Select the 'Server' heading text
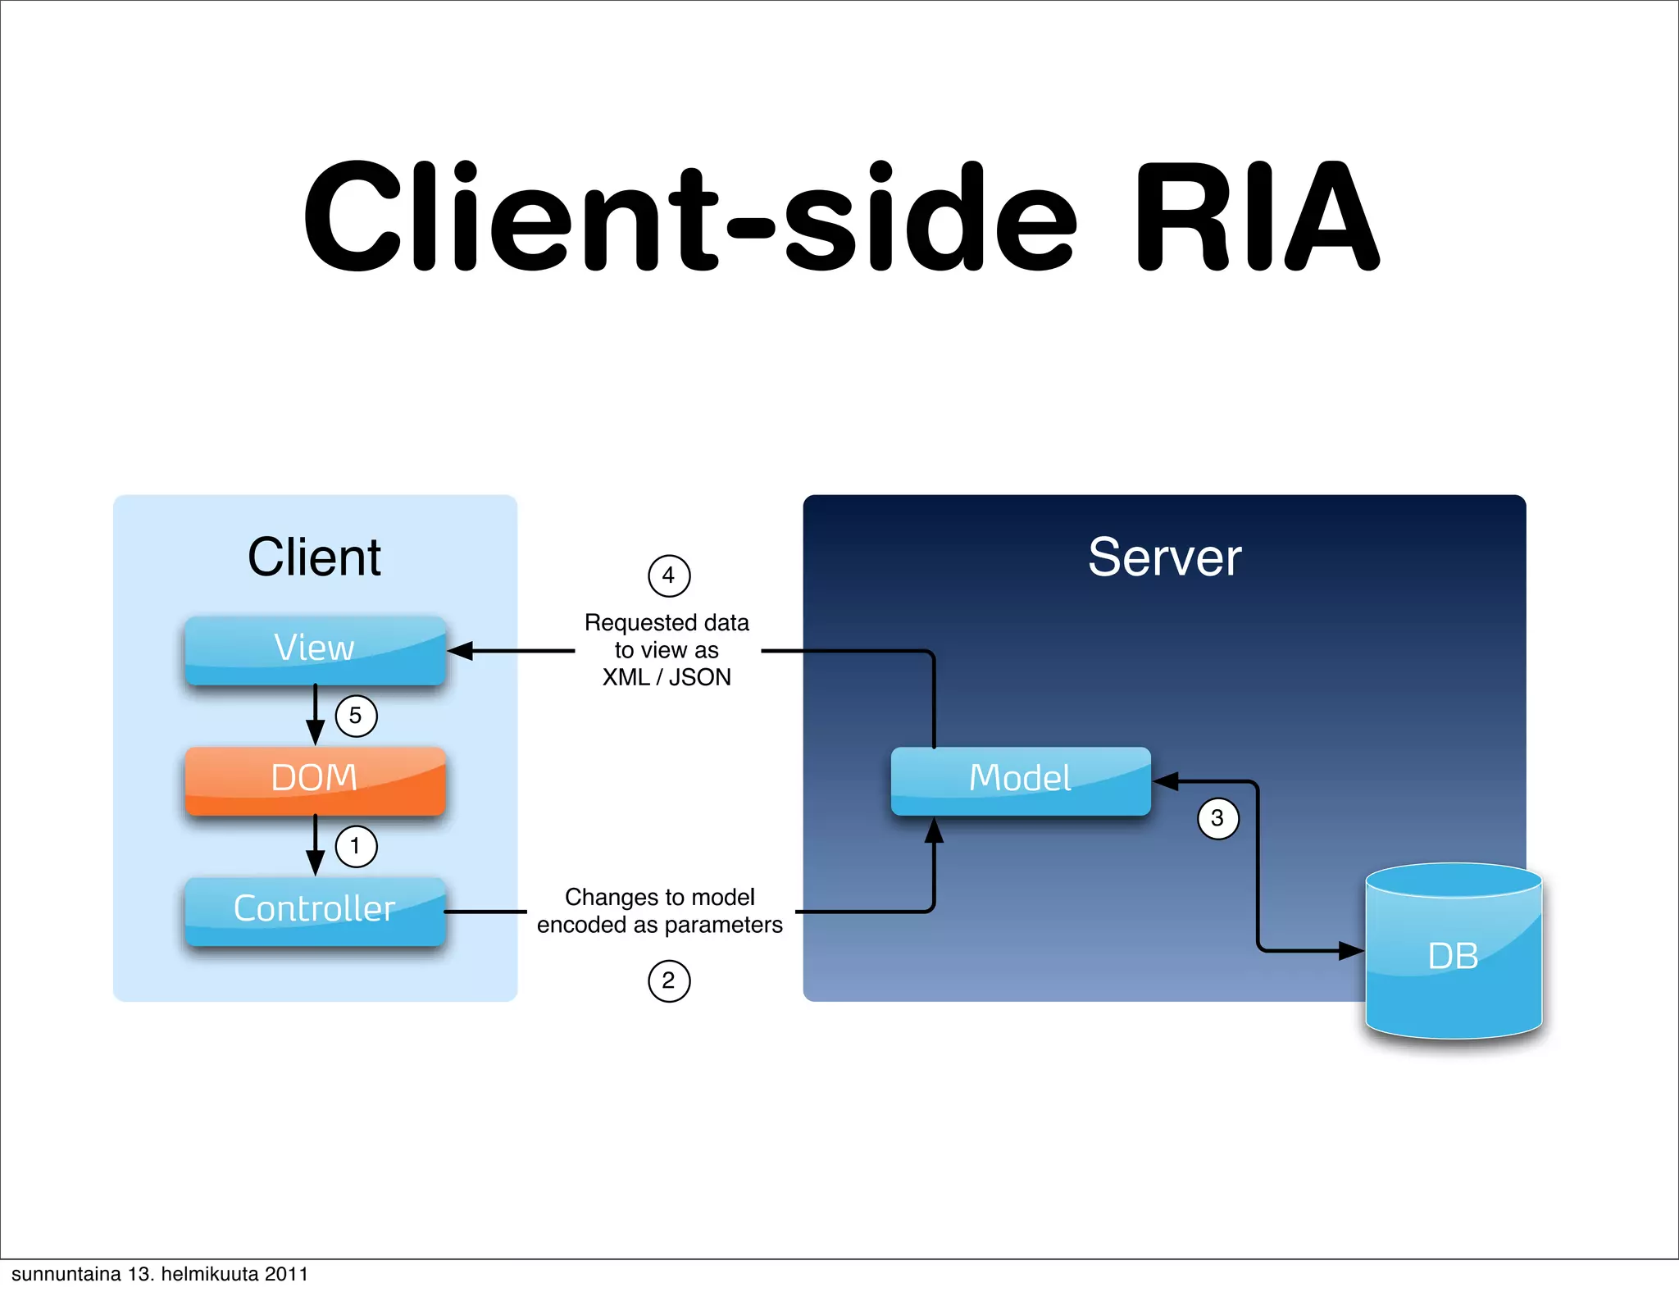The width and height of the screenshot is (1679, 1292). 1164,557
